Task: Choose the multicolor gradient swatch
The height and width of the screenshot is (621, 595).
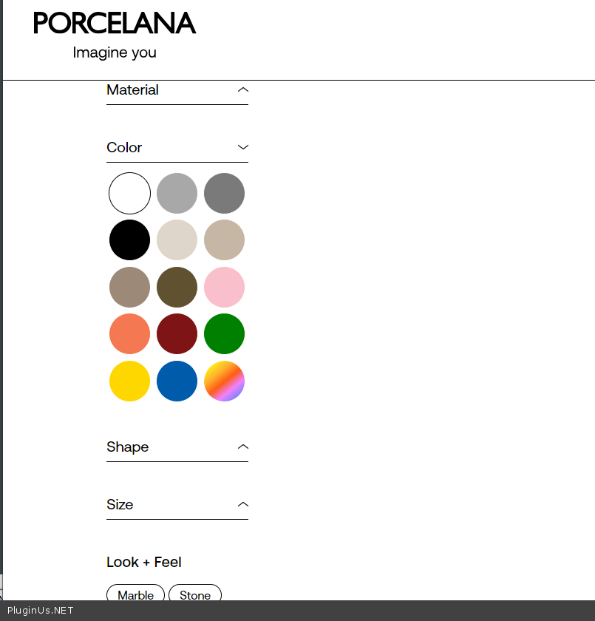Action: pyautogui.click(x=224, y=381)
